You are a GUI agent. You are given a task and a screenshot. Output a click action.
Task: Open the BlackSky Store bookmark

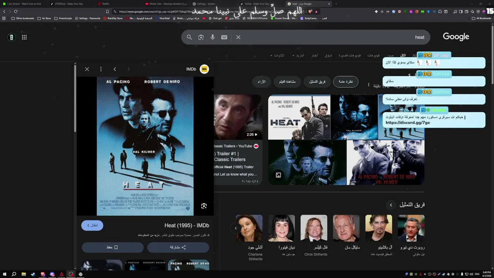coord(113,18)
